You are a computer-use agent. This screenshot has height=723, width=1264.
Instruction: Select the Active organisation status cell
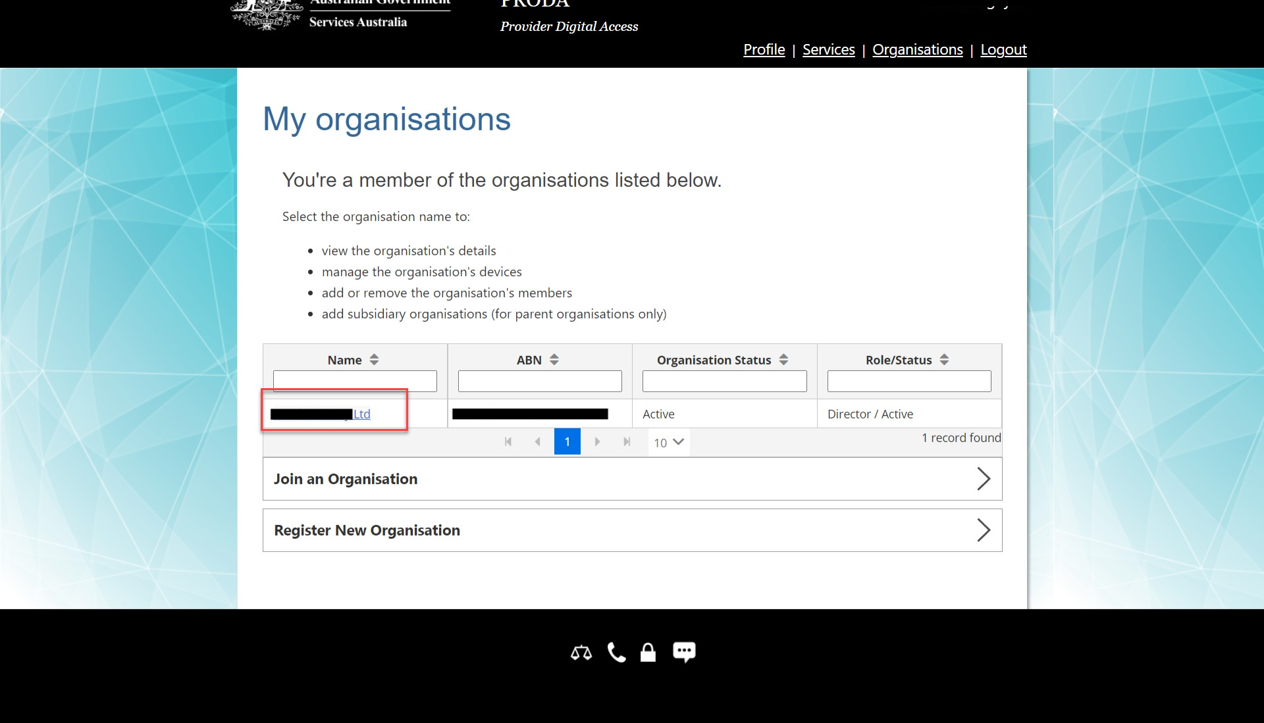[724, 414]
